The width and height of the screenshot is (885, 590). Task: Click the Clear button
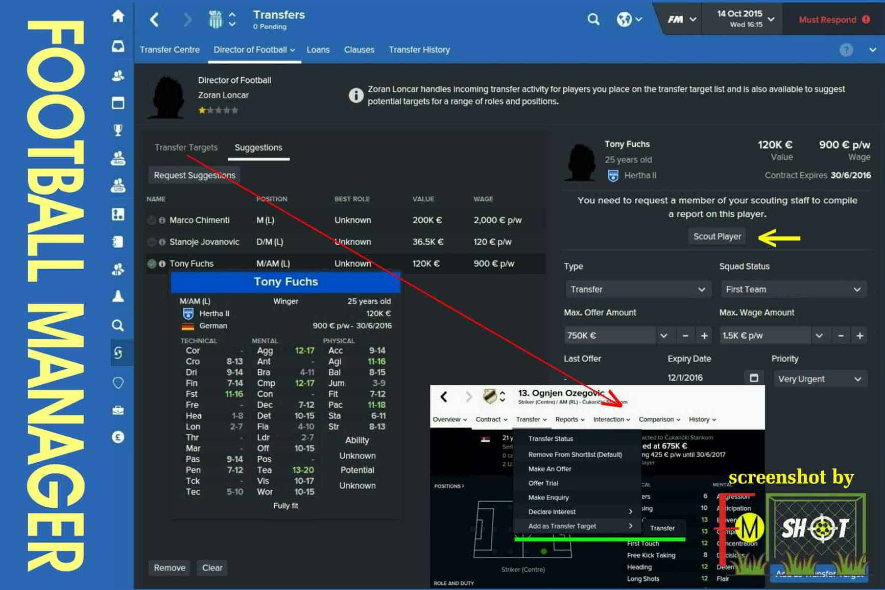(x=212, y=568)
